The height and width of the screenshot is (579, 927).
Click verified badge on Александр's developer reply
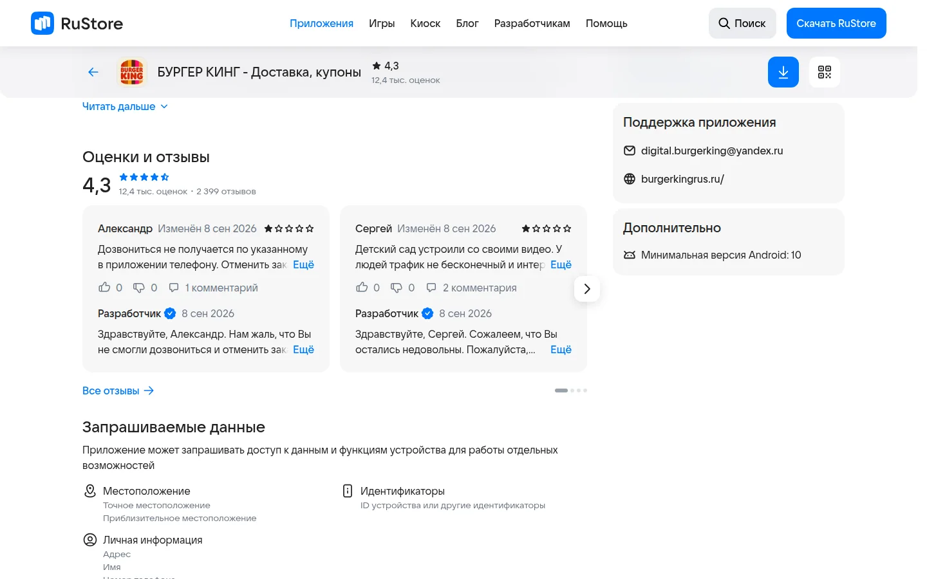[x=170, y=313]
